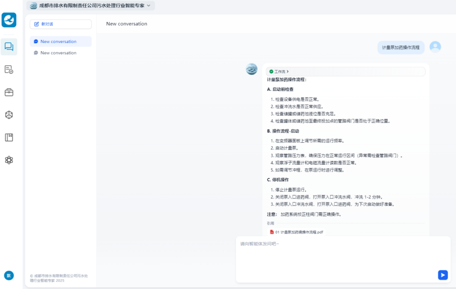
Task: Select the highlighted New conversation entry
Action: point(60,41)
